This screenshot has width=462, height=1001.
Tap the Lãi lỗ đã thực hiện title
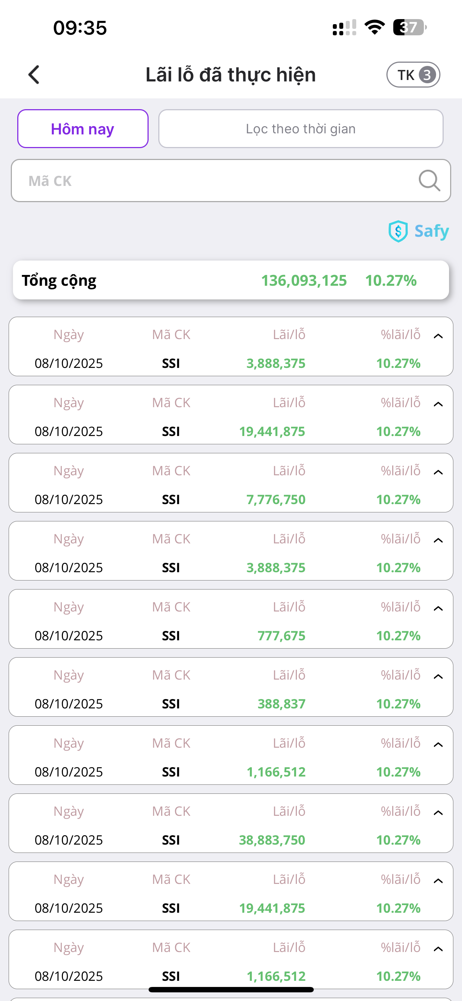[230, 75]
